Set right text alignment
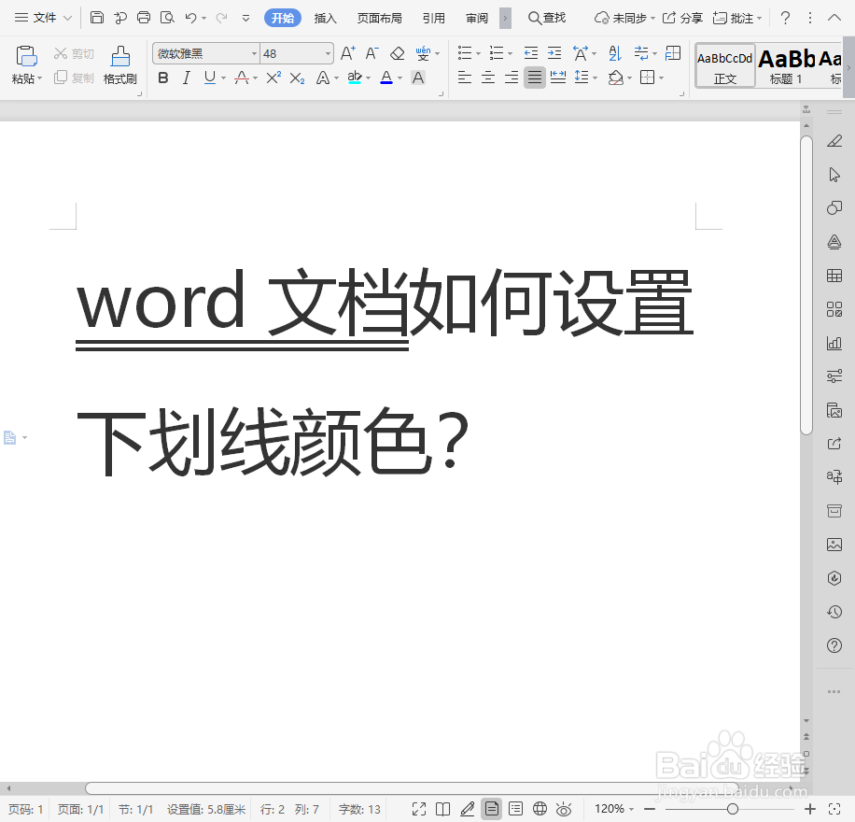Viewport: 855px width, 822px height. click(512, 78)
